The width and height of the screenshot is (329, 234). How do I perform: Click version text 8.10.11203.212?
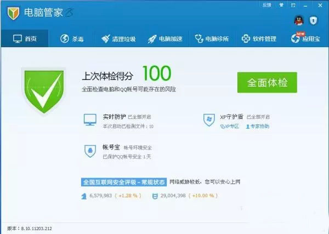(37, 229)
